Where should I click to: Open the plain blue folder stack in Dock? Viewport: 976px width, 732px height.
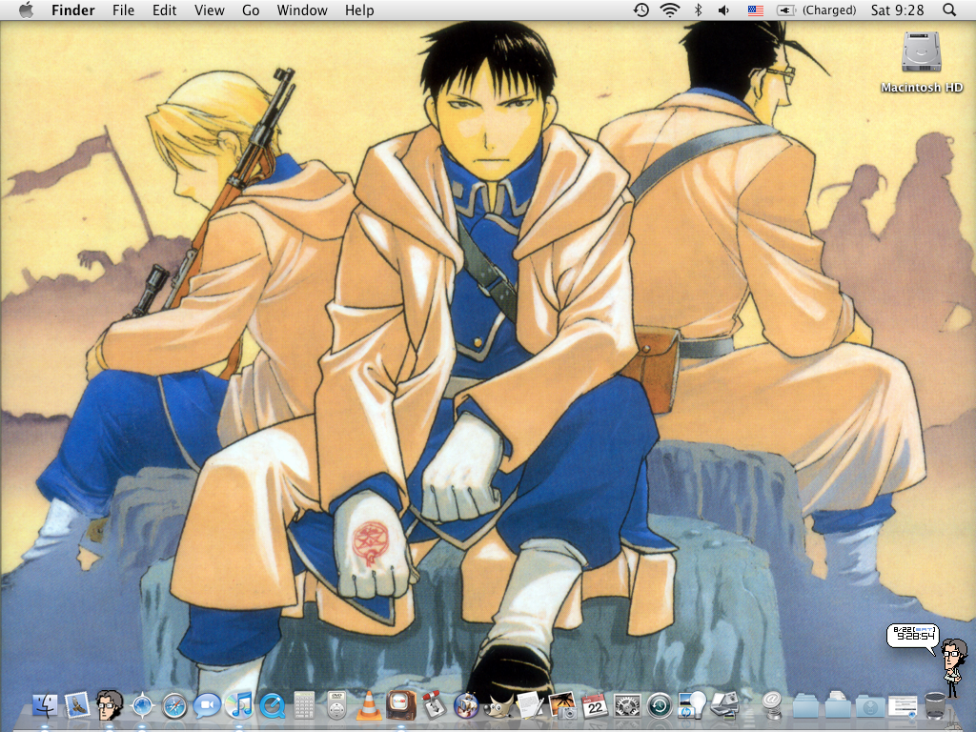(805, 706)
